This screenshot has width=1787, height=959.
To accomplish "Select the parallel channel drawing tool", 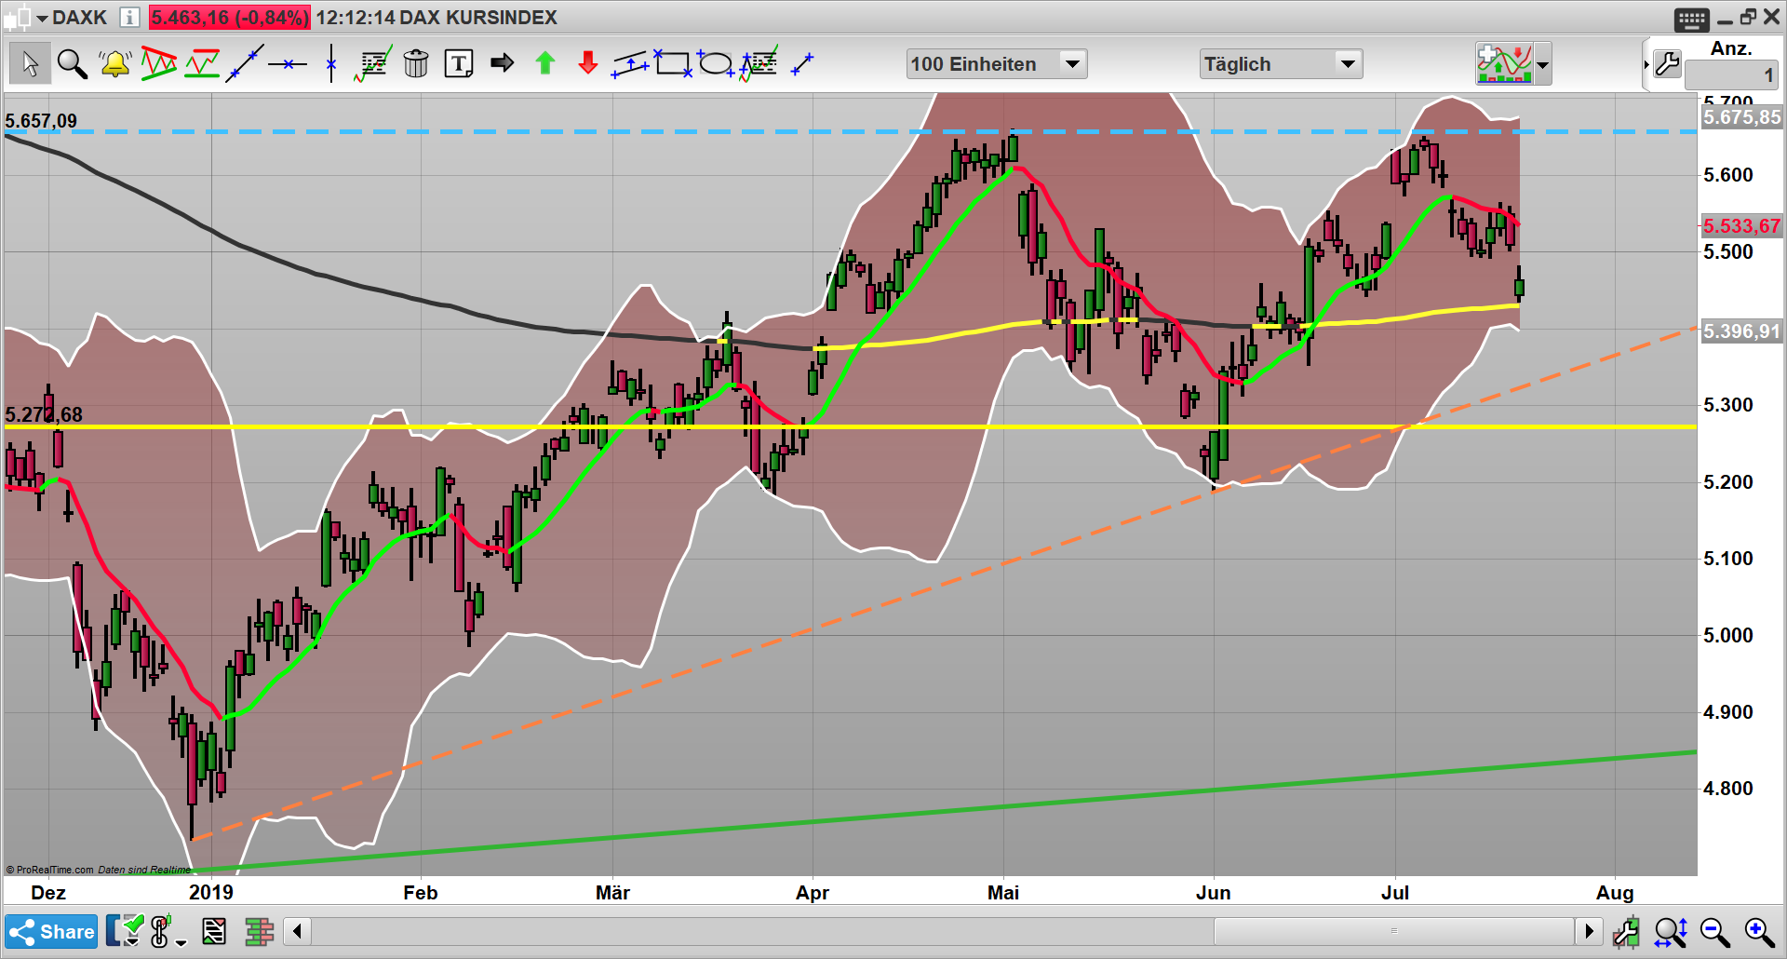I will click(630, 64).
